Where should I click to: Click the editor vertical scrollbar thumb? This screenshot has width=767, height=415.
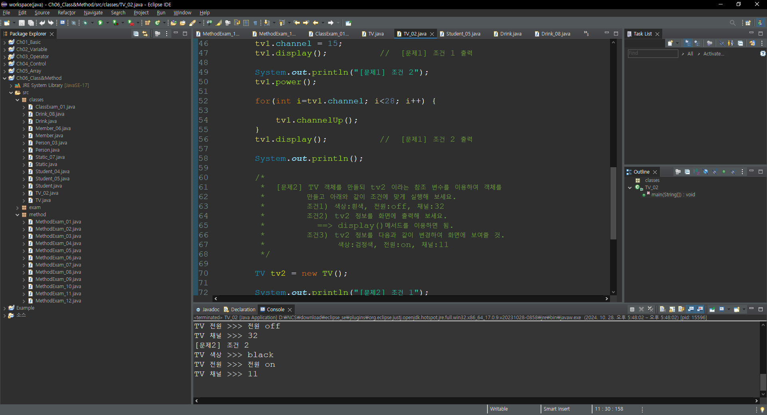[613, 204]
